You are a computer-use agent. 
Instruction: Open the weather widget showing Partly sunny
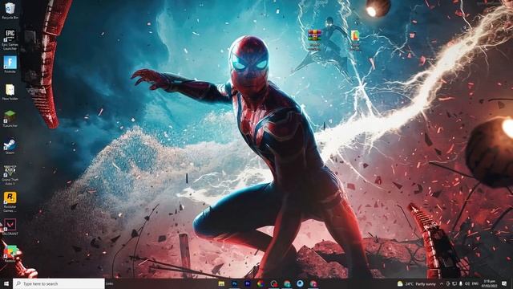pyautogui.click(x=417, y=283)
